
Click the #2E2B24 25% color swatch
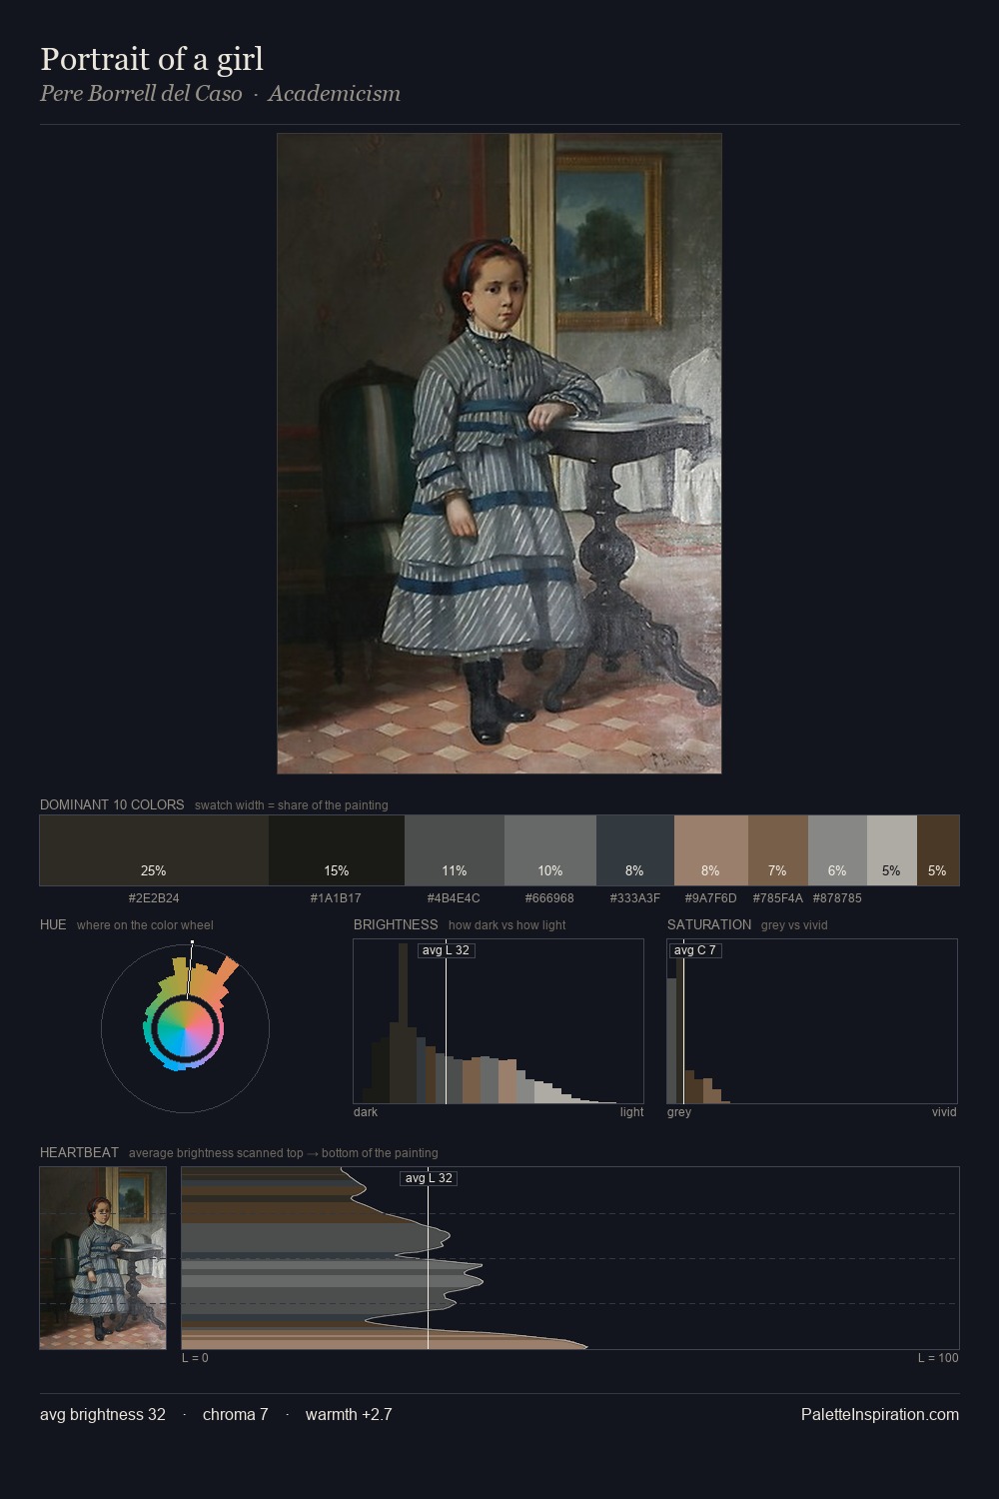click(x=154, y=850)
